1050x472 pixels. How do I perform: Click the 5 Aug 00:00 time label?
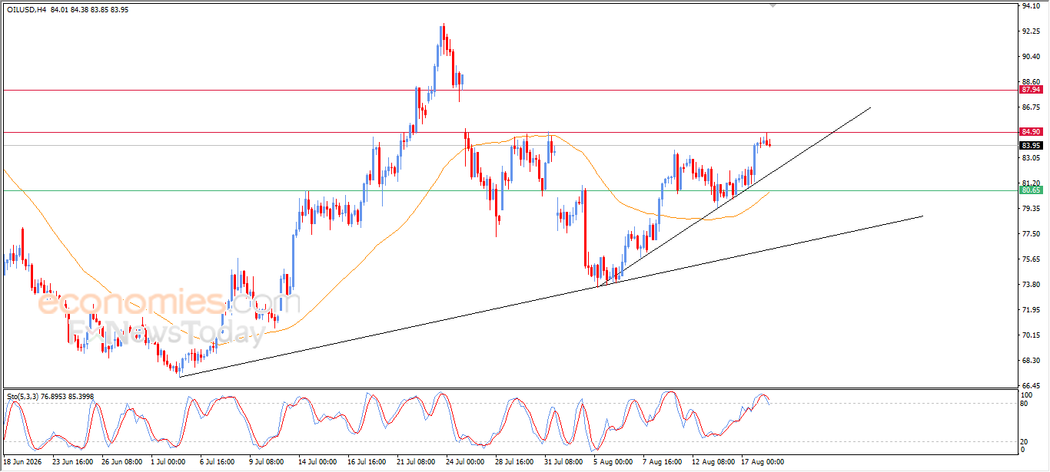tap(613, 462)
